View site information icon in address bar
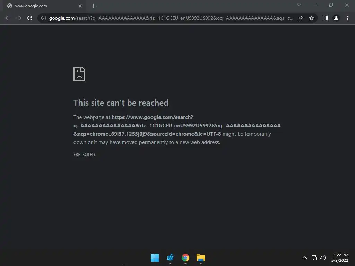 click(44, 18)
